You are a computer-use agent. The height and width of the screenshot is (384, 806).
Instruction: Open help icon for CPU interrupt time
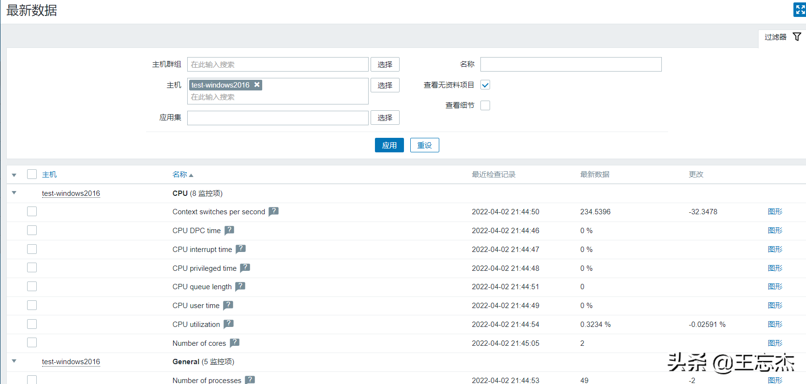240,249
